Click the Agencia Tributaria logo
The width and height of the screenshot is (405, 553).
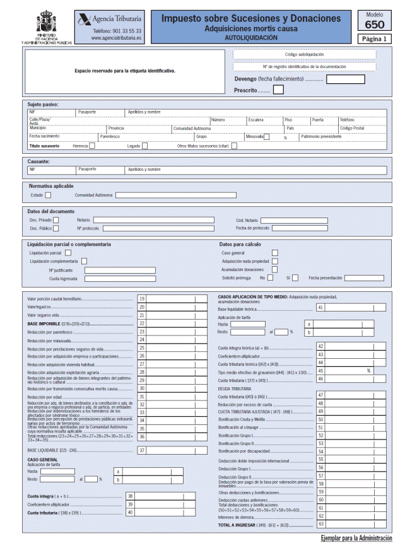click(110, 19)
